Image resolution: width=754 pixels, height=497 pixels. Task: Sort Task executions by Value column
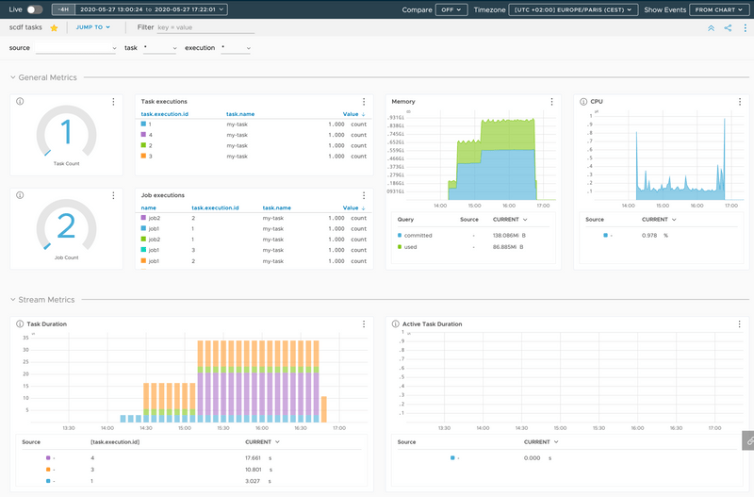(352, 114)
